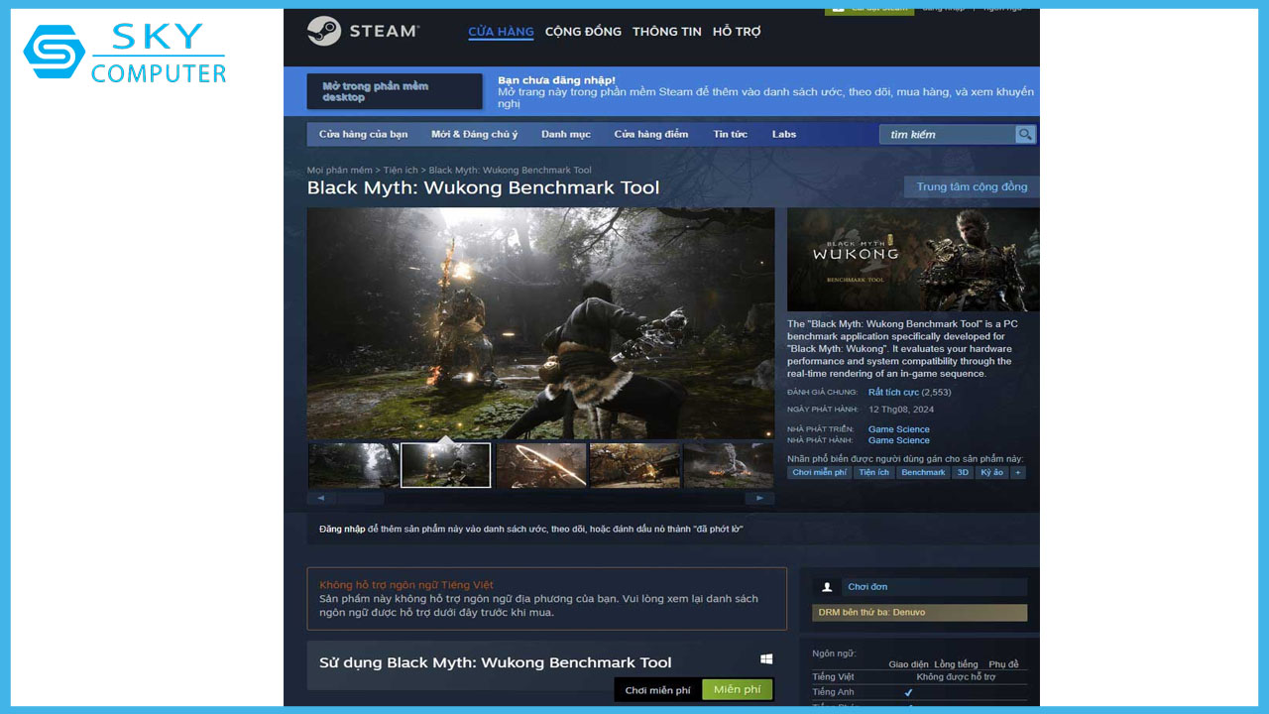Click the 12 Thg08, 2024 release date

coord(901,410)
